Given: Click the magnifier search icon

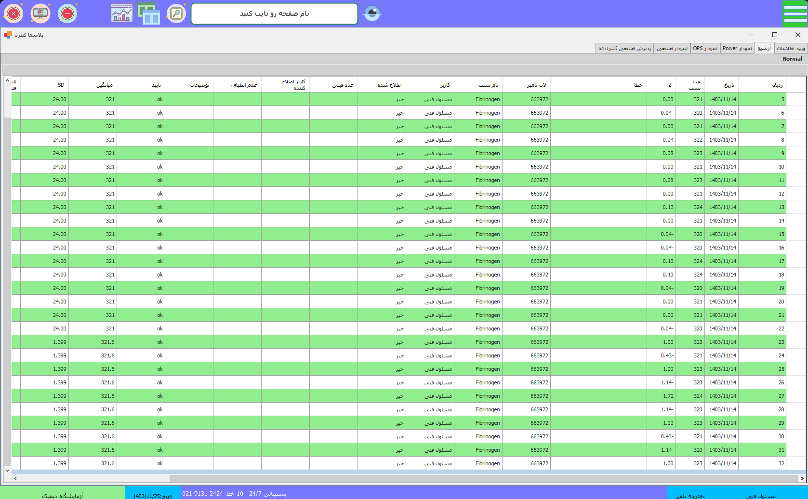Looking at the screenshot, I should pos(176,13).
